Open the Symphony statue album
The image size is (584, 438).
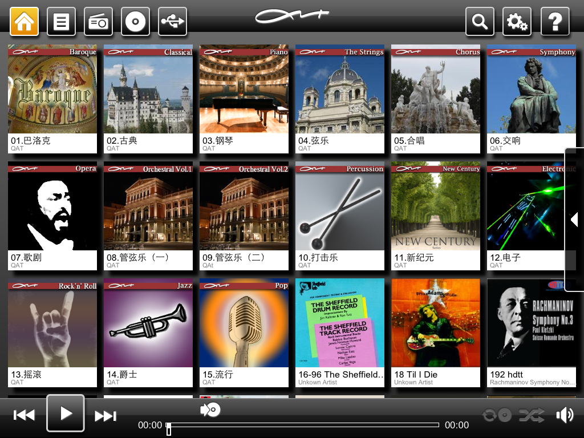pyautogui.click(x=532, y=89)
